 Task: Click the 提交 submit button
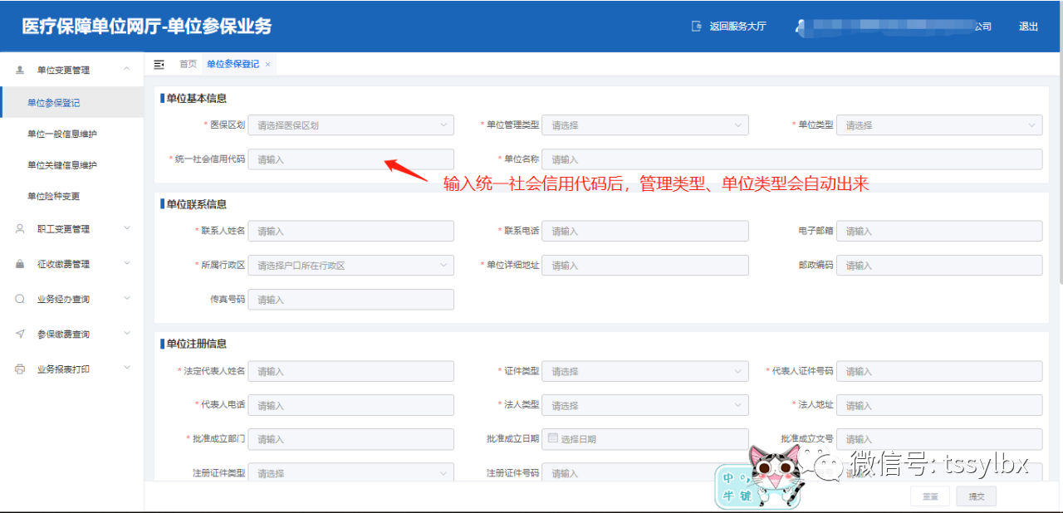point(976,496)
